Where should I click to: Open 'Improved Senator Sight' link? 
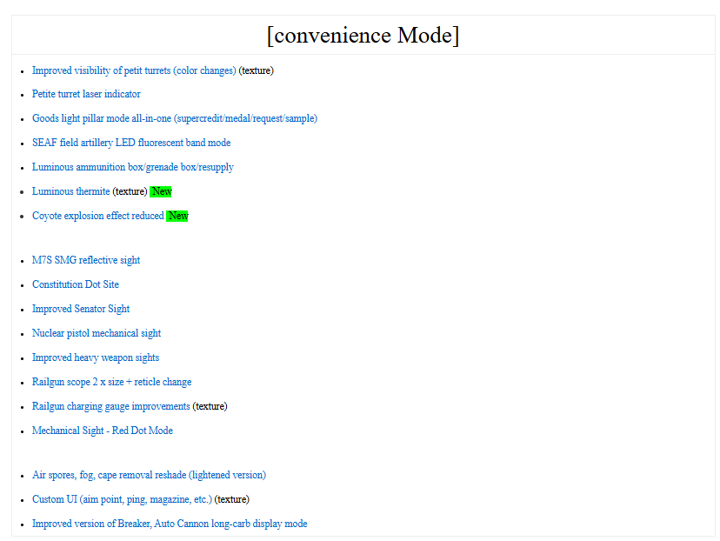click(80, 309)
